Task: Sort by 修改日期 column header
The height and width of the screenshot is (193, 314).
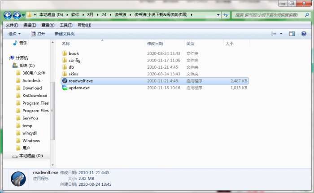Action: (x=155, y=44)
